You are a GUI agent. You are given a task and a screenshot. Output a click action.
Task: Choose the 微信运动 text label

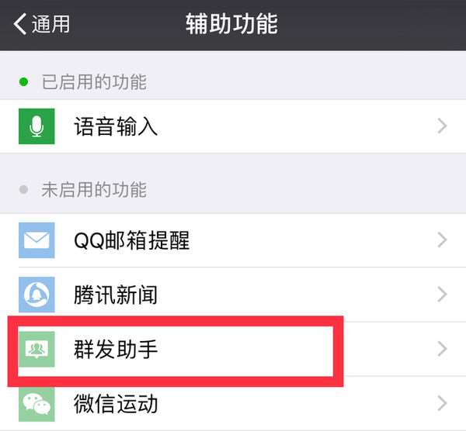116,404
